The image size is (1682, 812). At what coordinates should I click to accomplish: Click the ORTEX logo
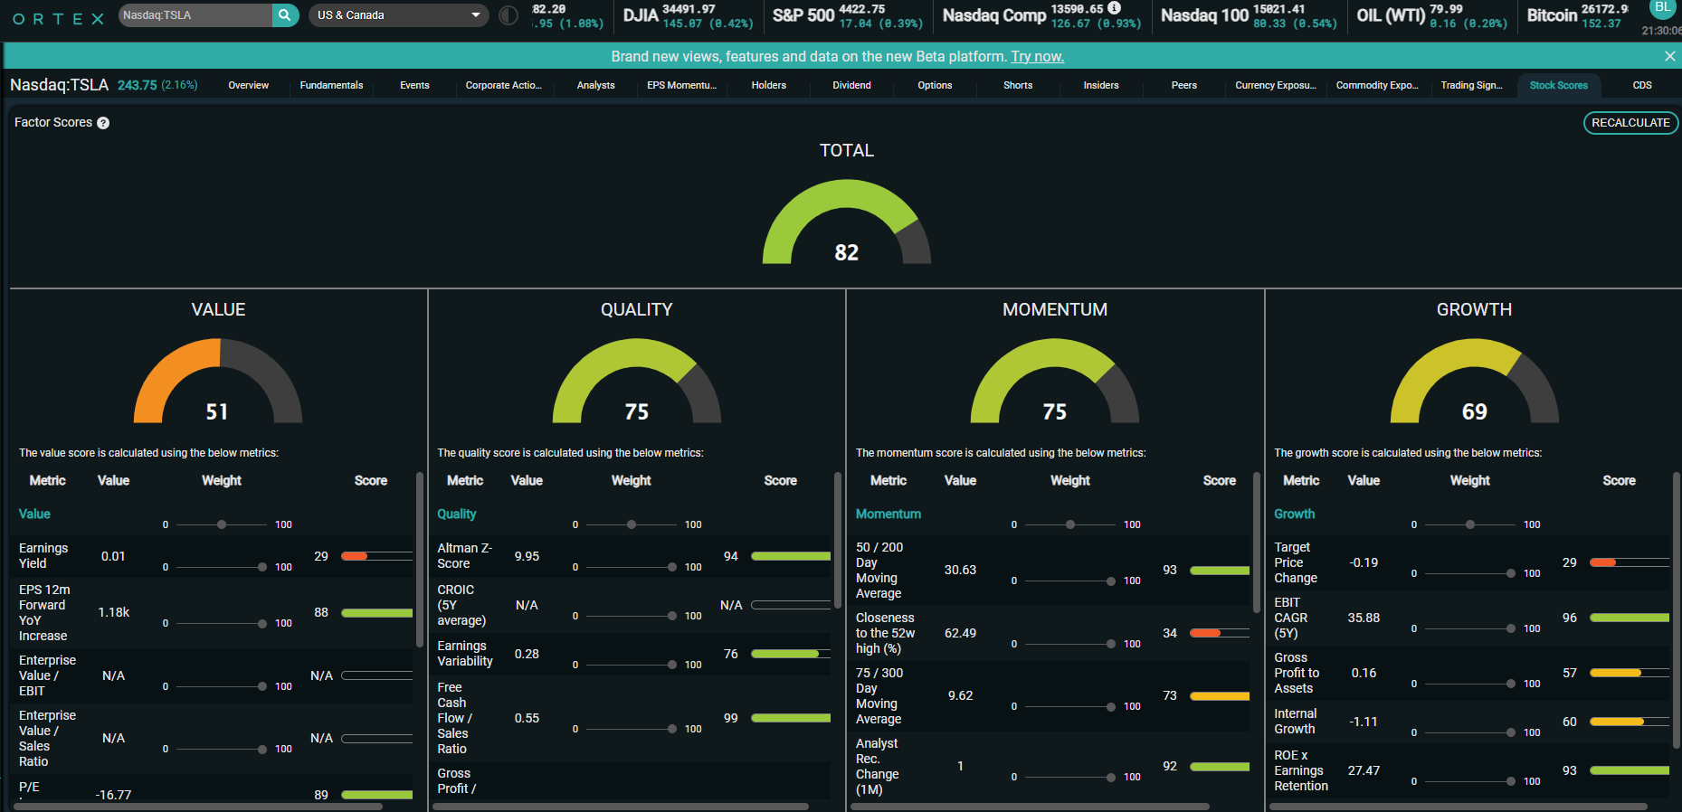click(x=58, y=18)
